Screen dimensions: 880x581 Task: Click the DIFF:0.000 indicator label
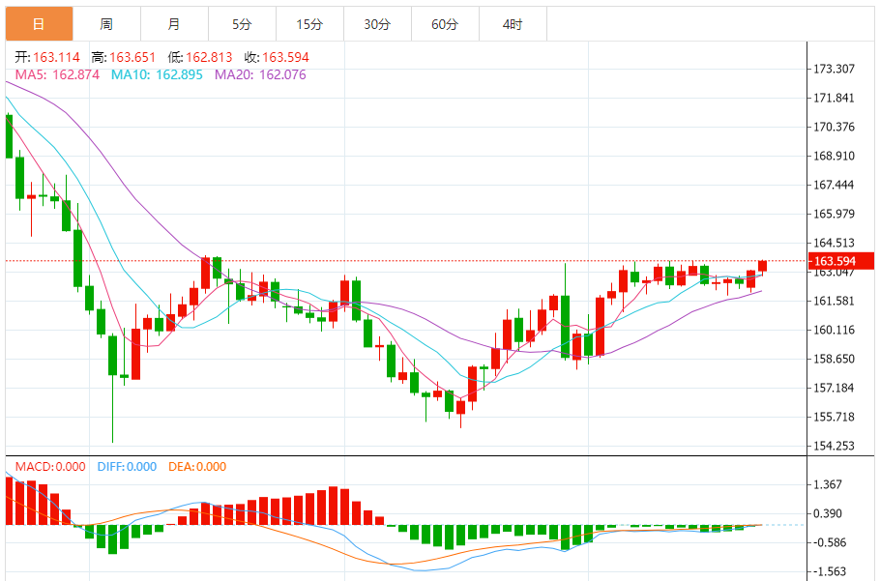[x=127, y=467]
